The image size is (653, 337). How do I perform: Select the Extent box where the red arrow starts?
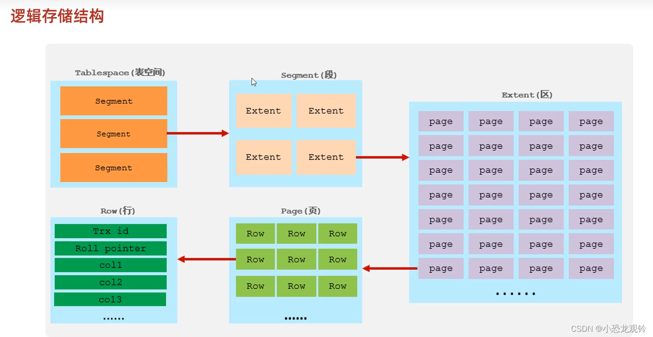click(x=326, y=157)
